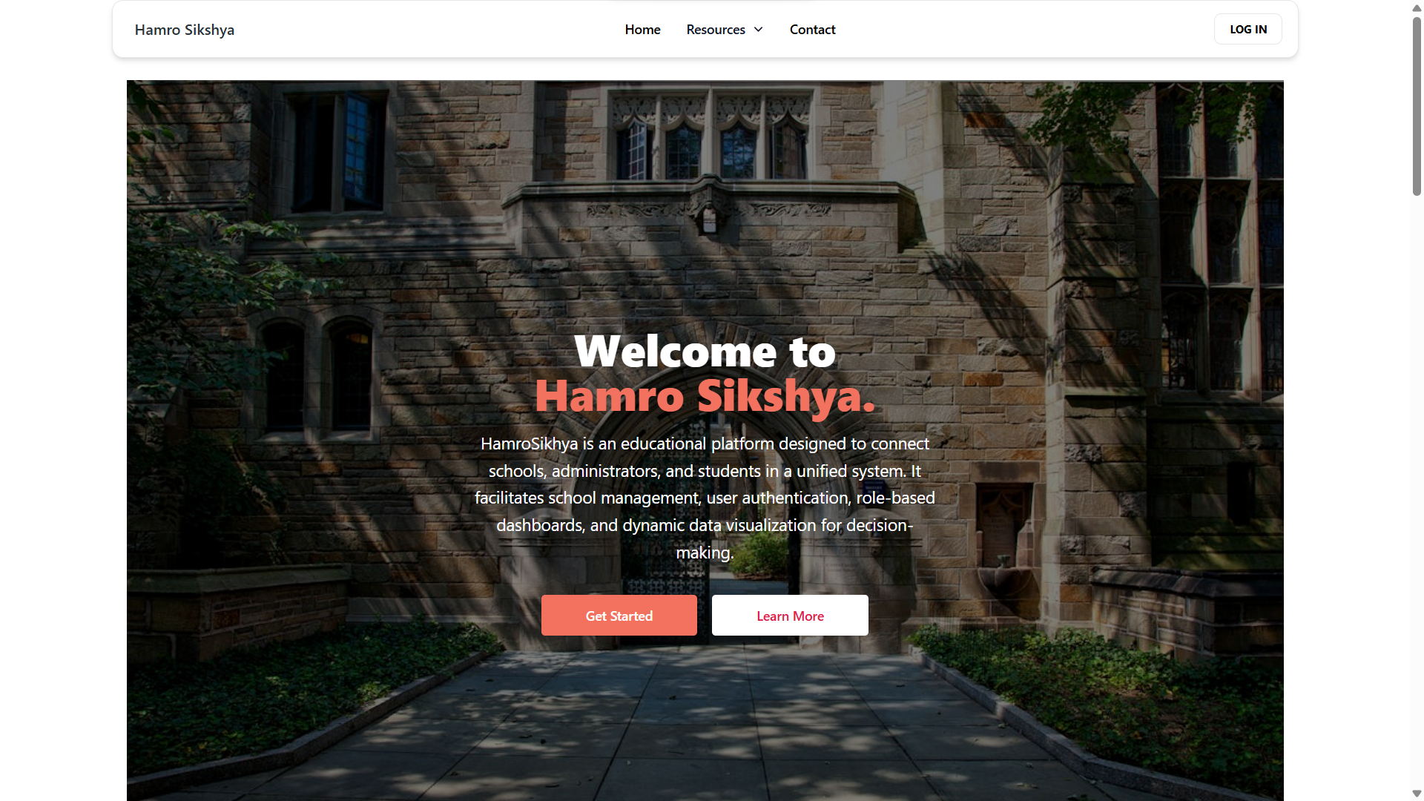Click the empty scrollbar track below the thumb
Viewport: 1424px width, 801px height.
coord(1417,489)
